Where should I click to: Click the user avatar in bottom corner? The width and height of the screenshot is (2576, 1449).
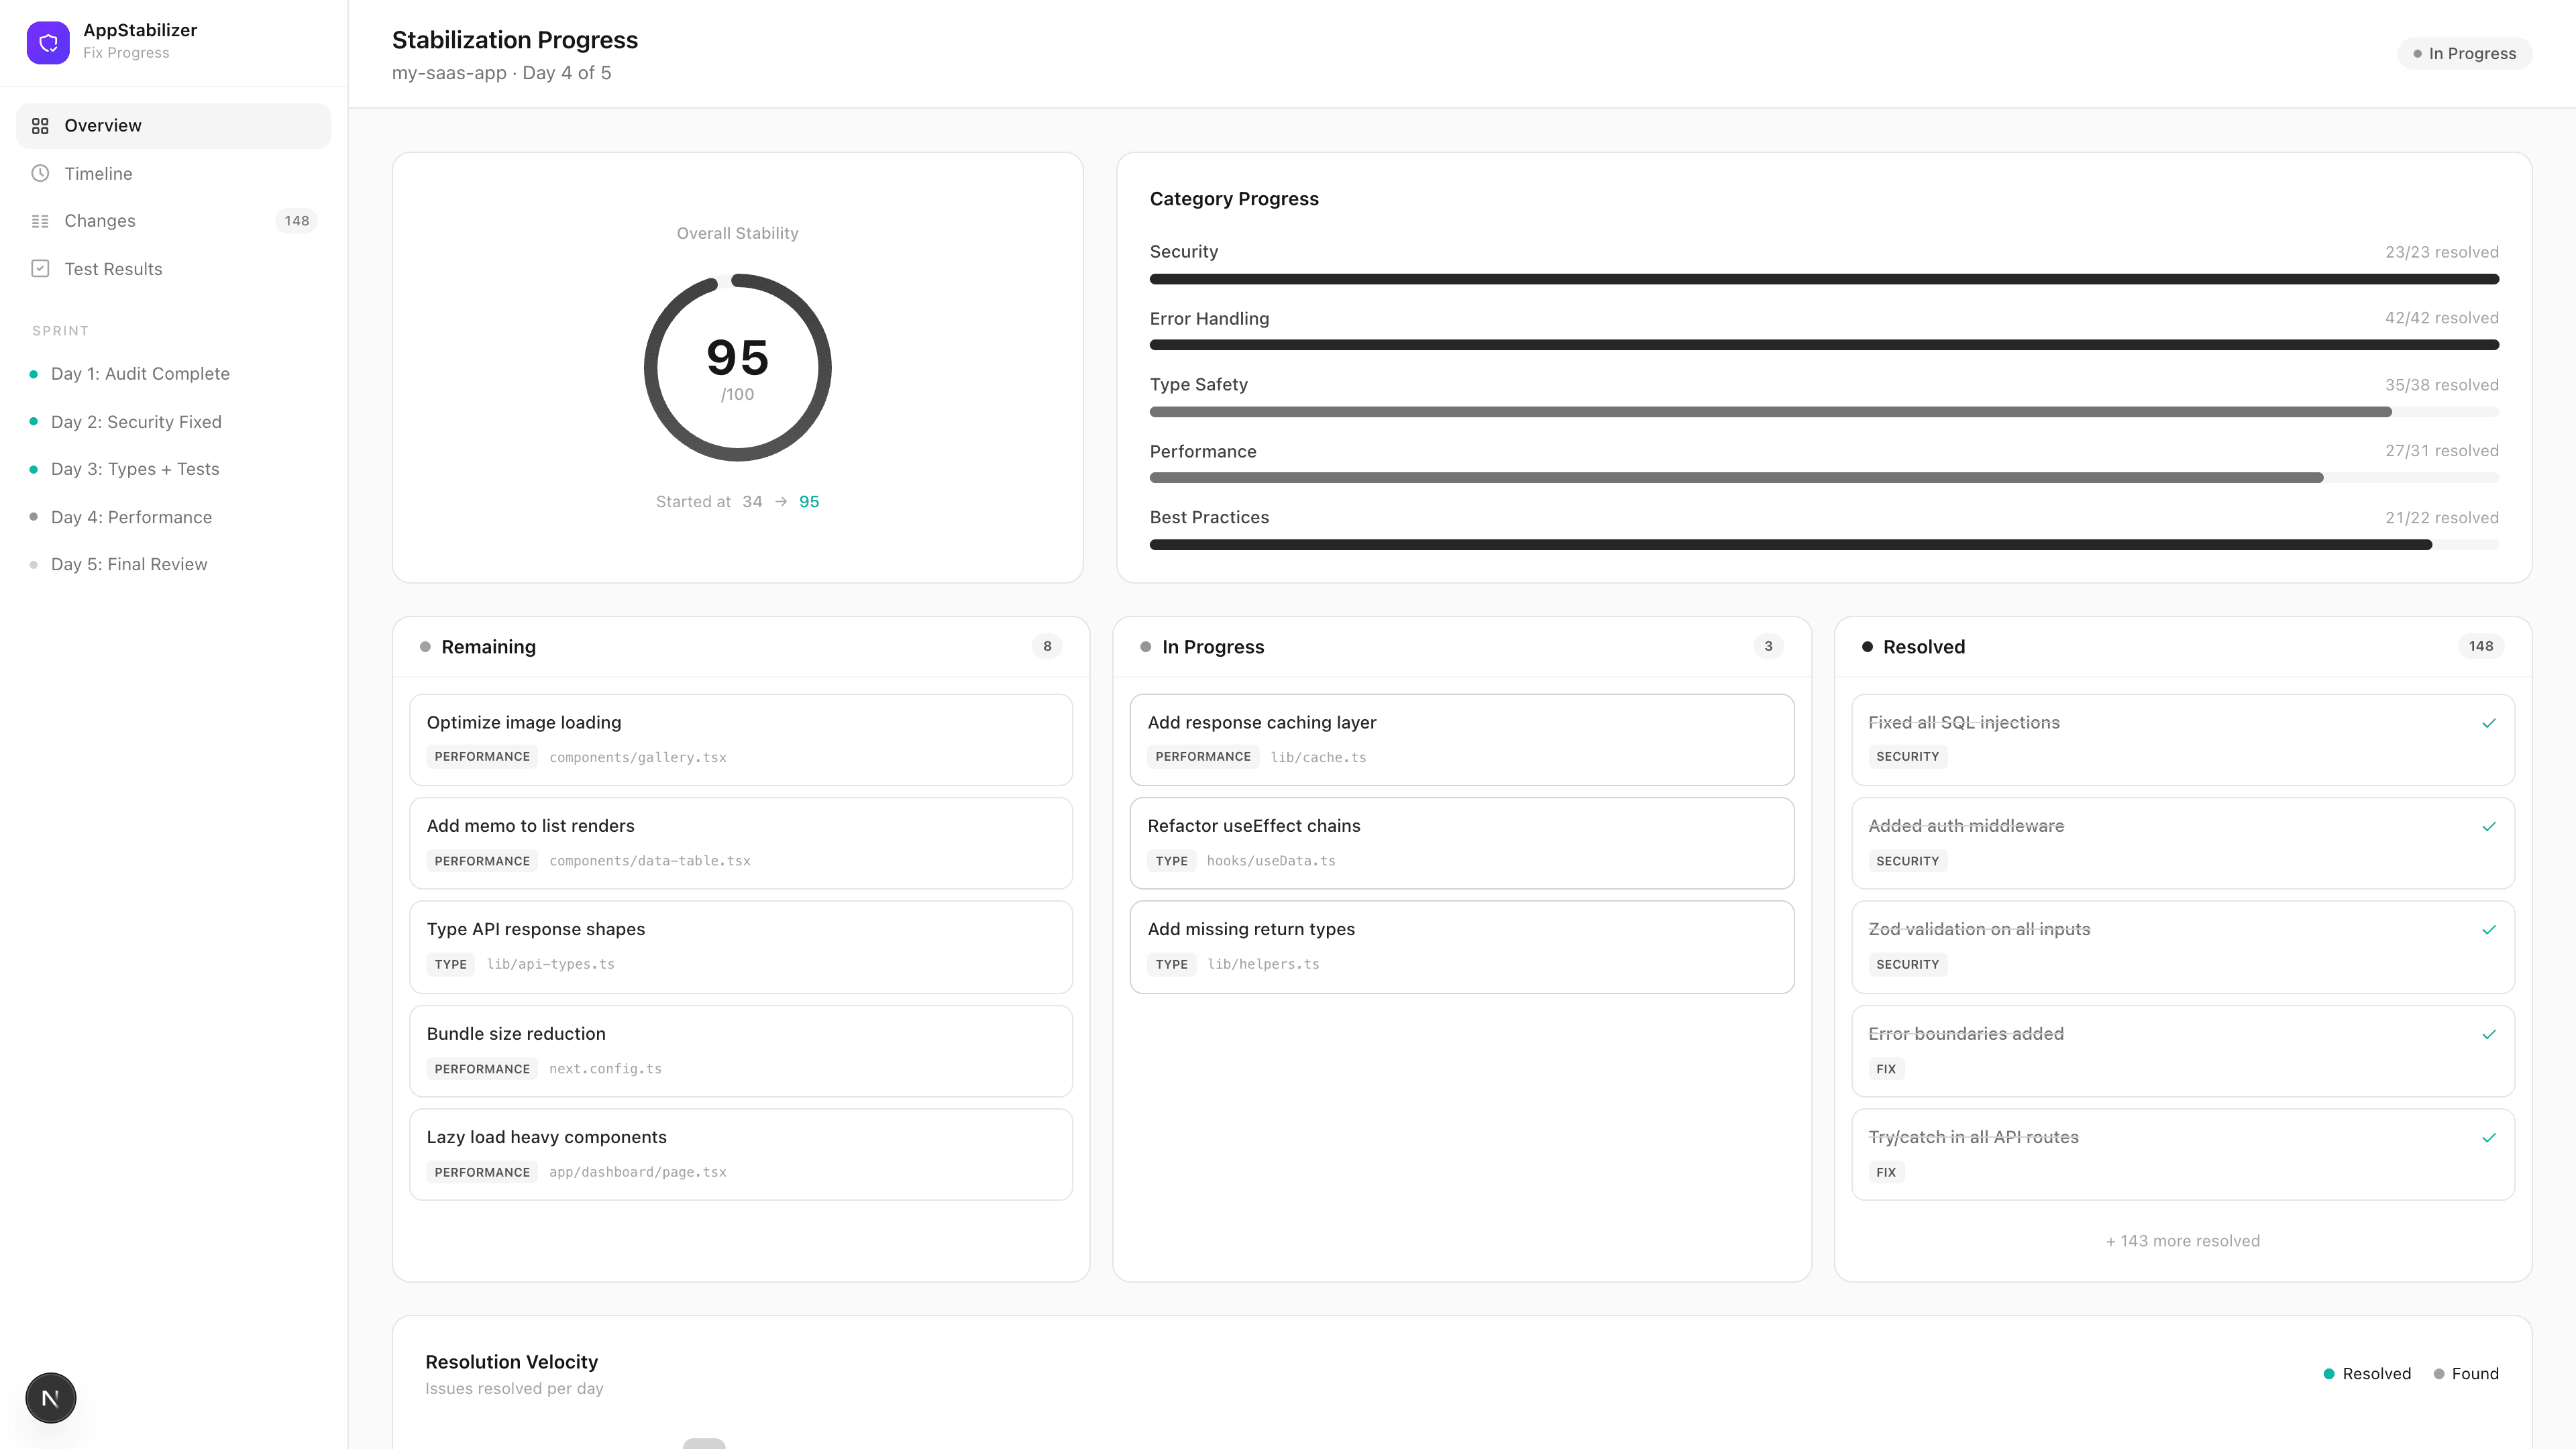tap(50, 1397)
